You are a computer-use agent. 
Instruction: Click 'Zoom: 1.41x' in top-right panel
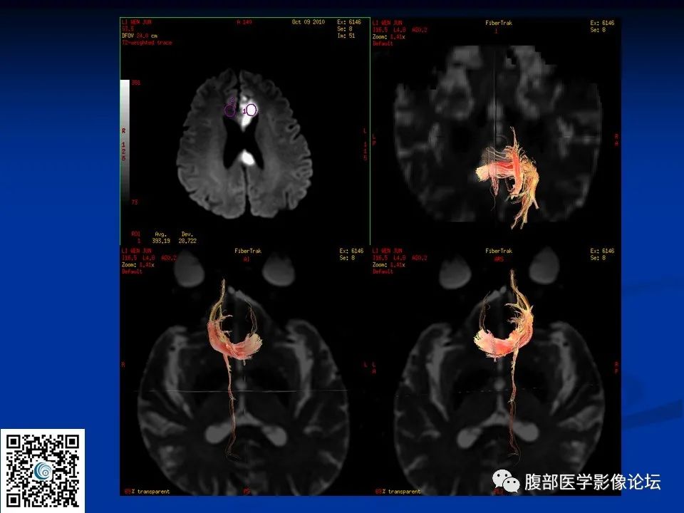point(389,37)
